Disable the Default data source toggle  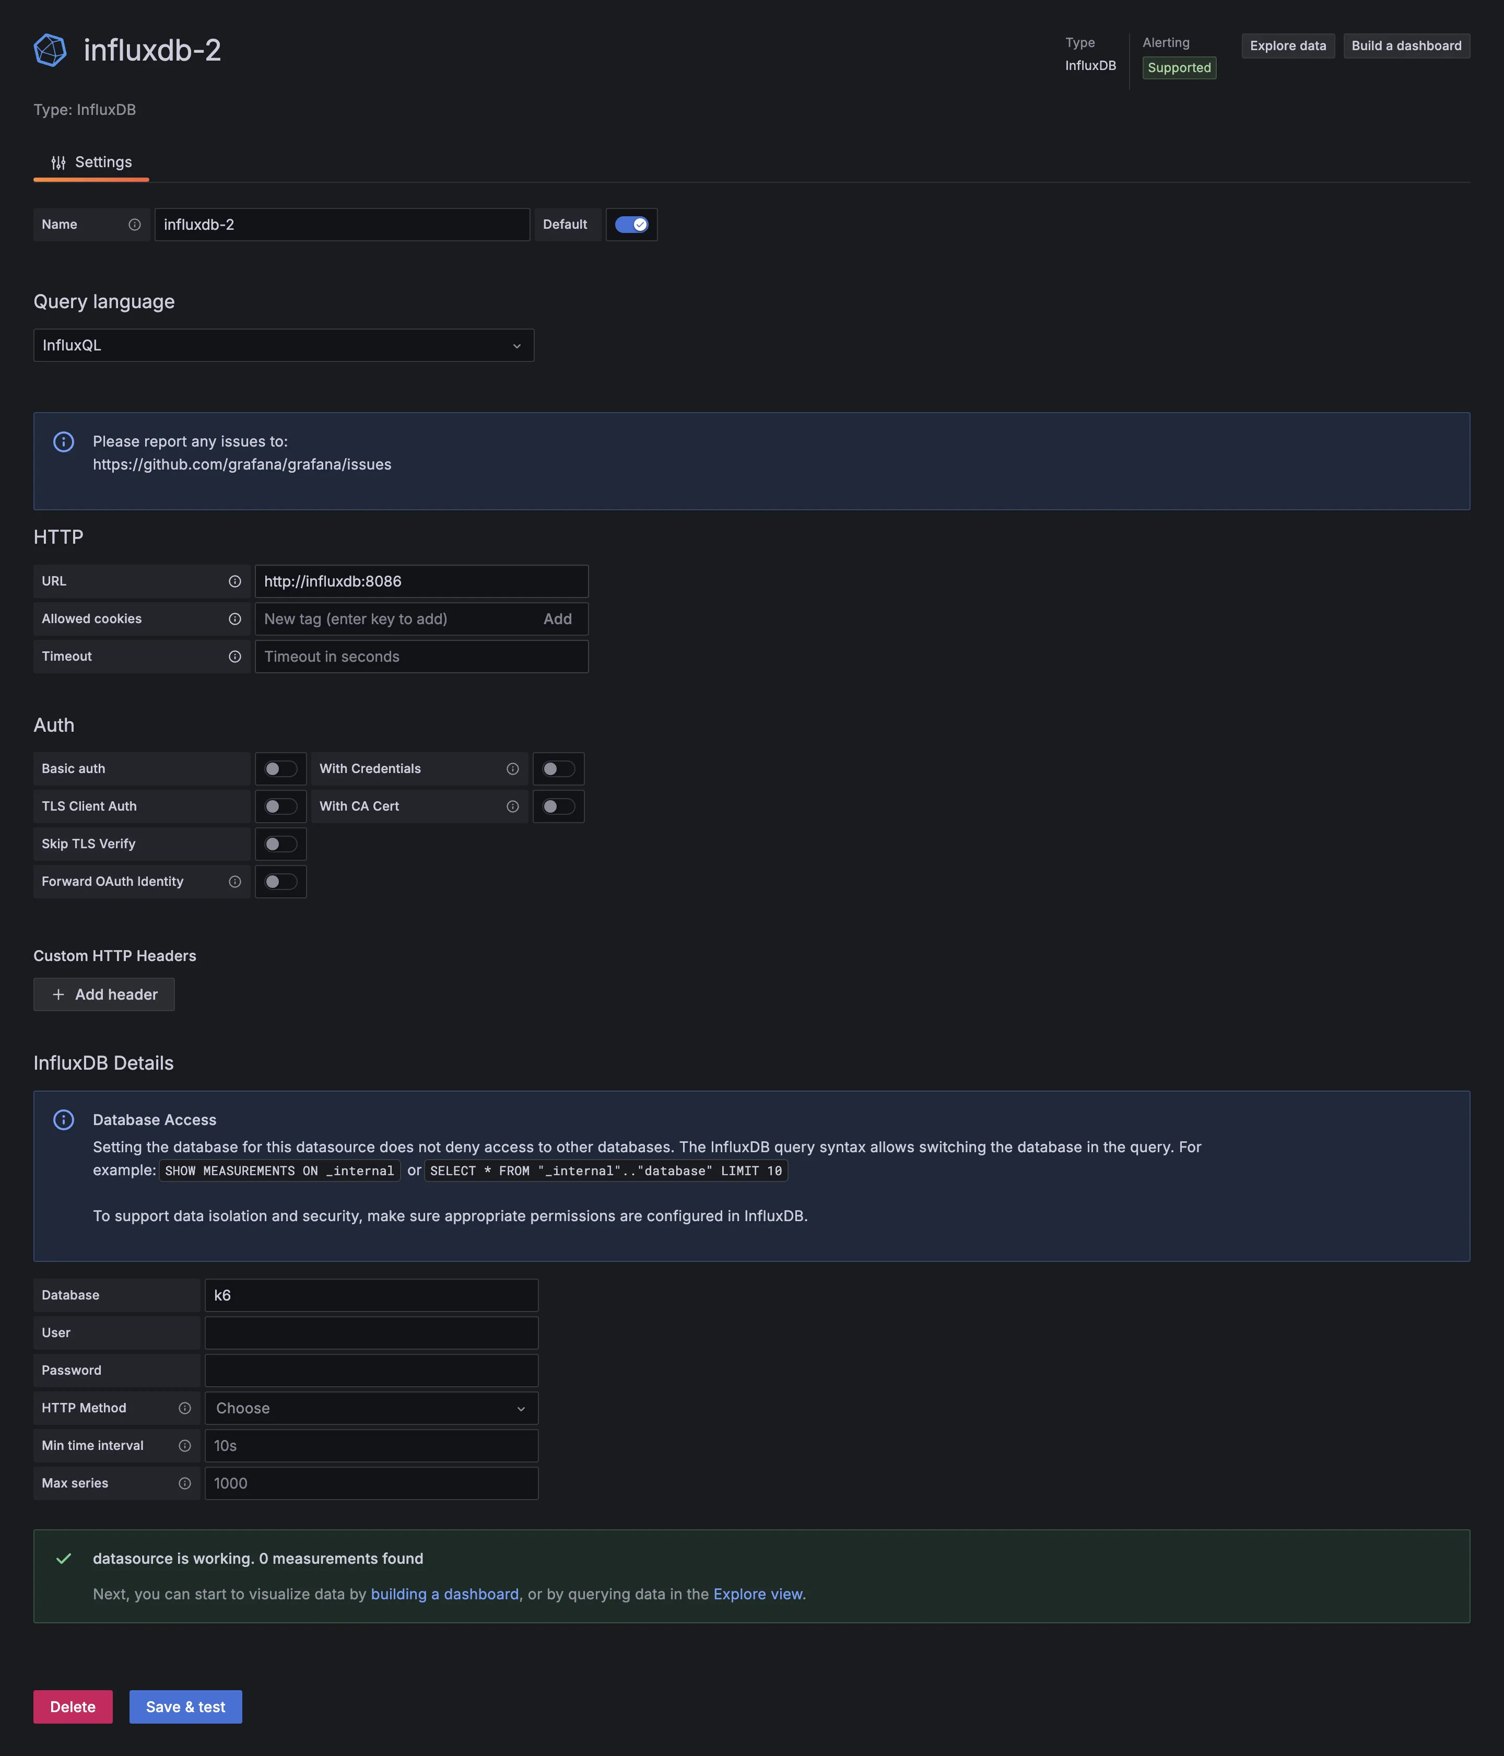point(631,225)
